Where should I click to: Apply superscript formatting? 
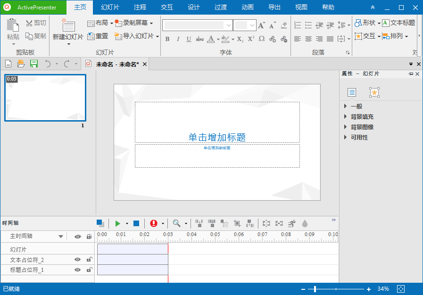coord(251,39)
